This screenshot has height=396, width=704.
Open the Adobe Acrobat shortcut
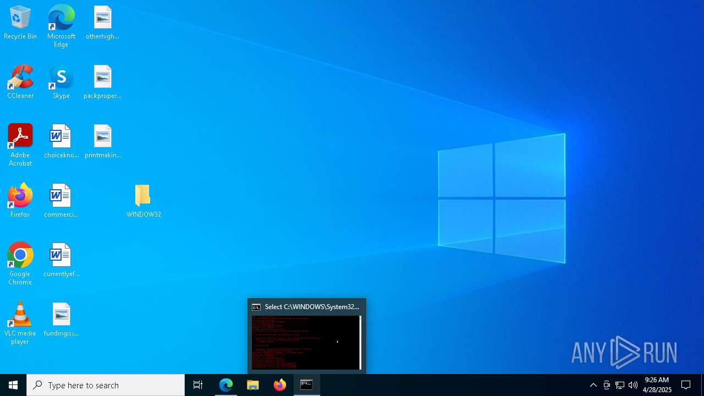point(20,145)
